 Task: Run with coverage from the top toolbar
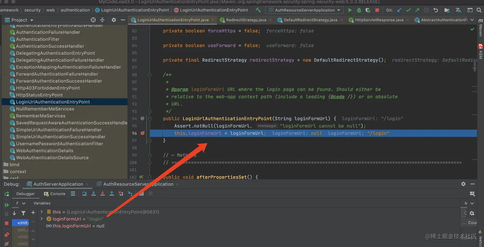pyautogui.click(x=368, y=10)
